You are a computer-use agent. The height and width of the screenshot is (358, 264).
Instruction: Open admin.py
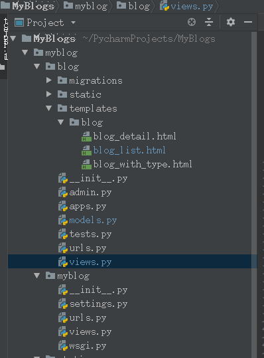coord(90,193)
